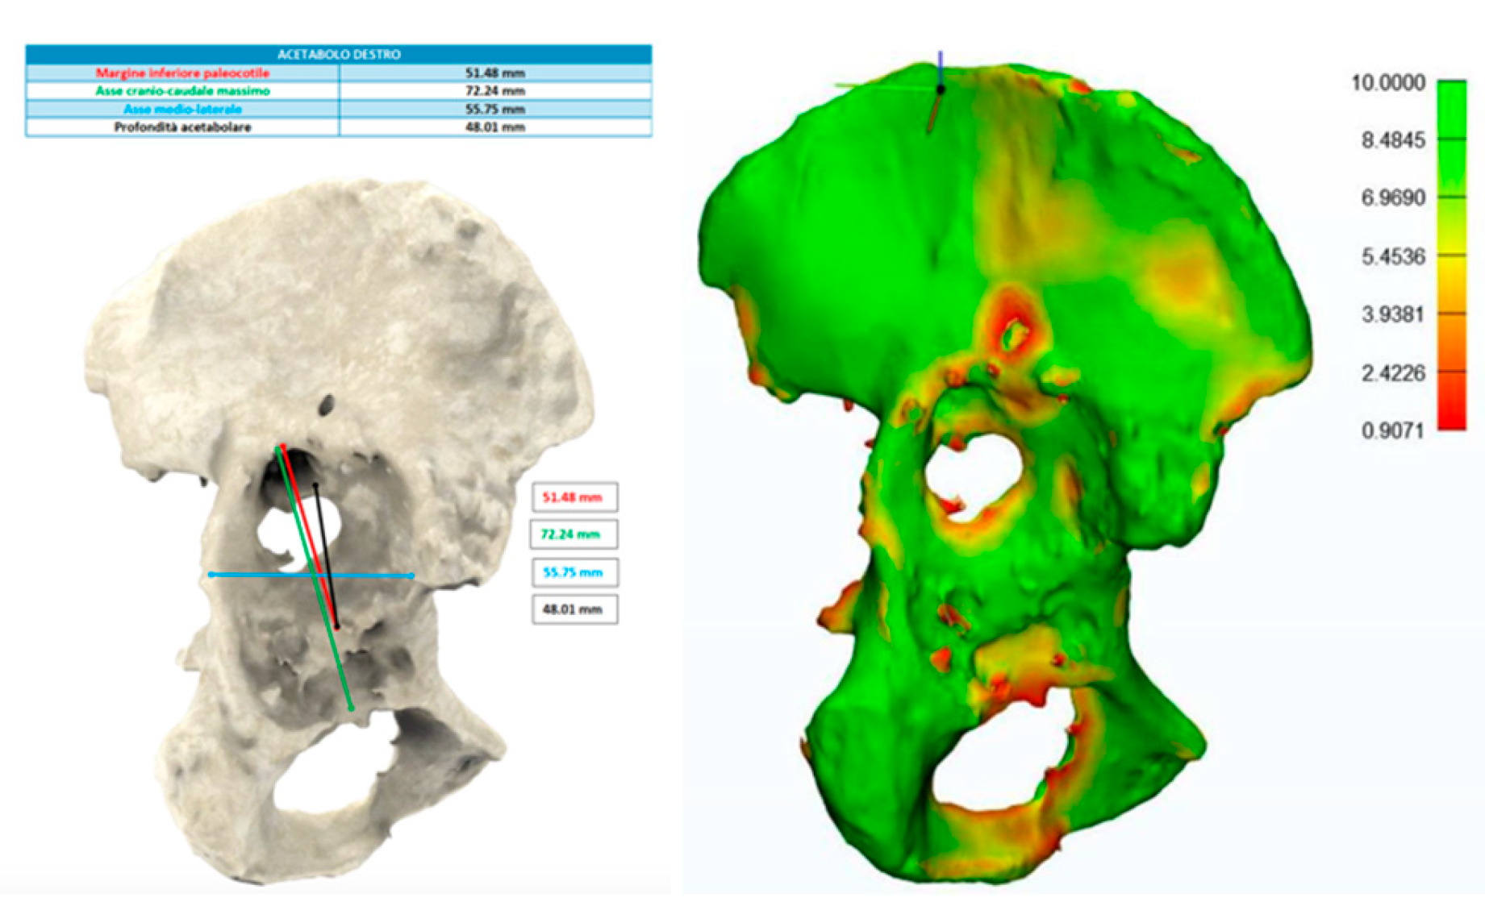Click the axis marker atop the heat-map pelvis

click(940, 89)
